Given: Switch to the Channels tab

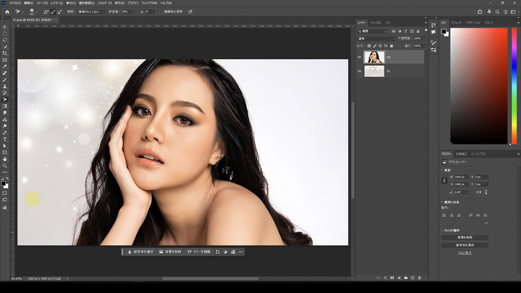Looking at the screenshot, I should tap(376, 23).
